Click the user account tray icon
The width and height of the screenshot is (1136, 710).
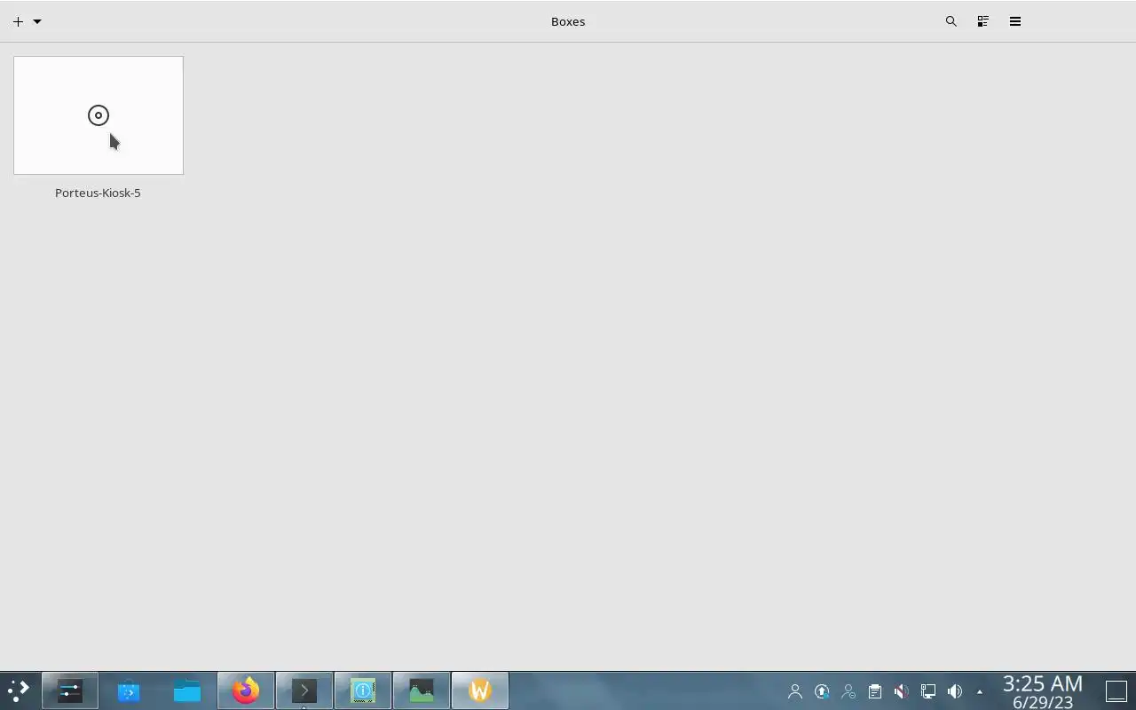(x=795, y=691)
